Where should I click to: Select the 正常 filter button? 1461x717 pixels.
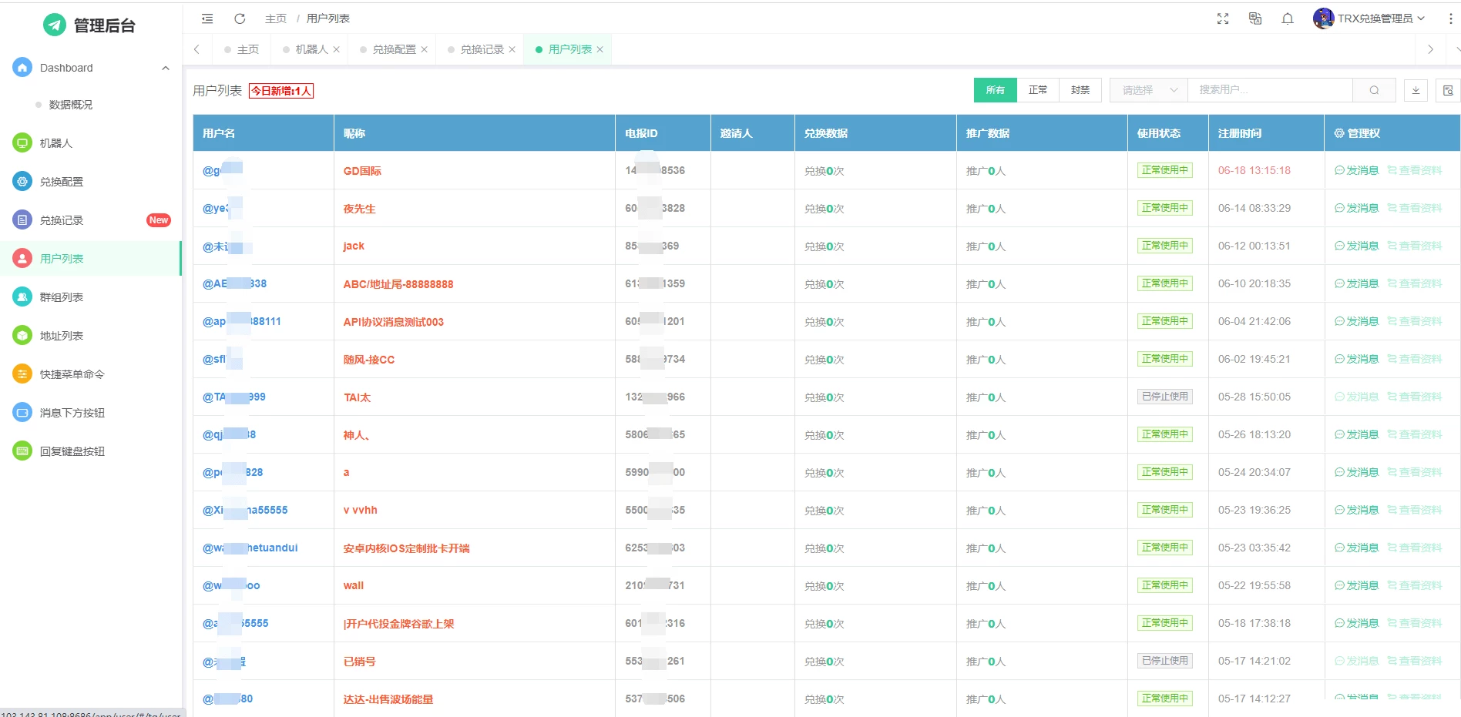(1037, 90)
